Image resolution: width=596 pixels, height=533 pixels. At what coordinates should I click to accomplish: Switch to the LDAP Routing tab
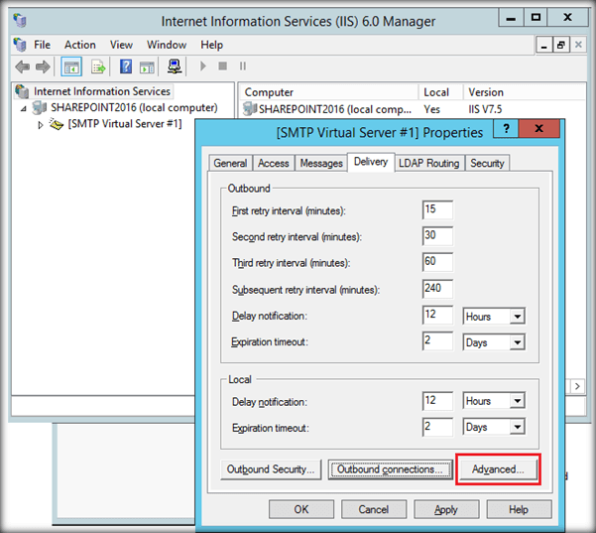point(428,163)
